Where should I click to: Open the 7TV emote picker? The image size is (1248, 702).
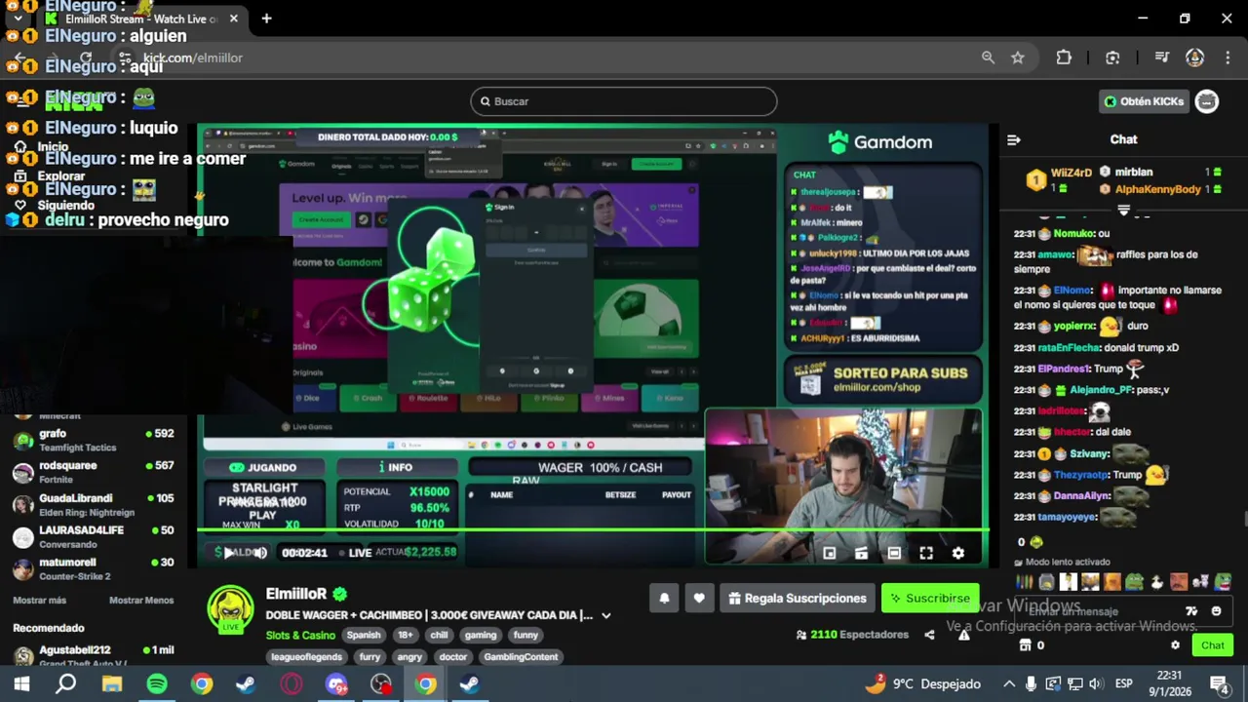coord(1191,611)
